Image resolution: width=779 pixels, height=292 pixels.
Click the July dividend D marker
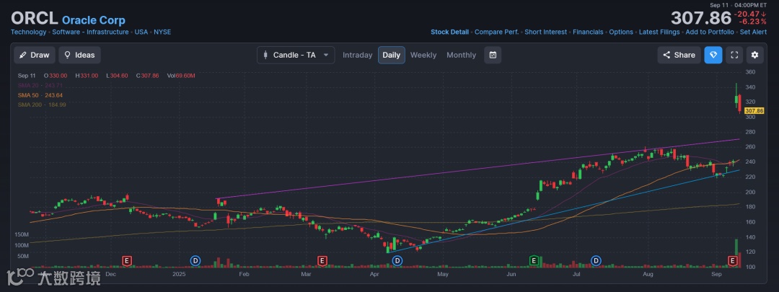pyautogui.click(x=596, y=260)
